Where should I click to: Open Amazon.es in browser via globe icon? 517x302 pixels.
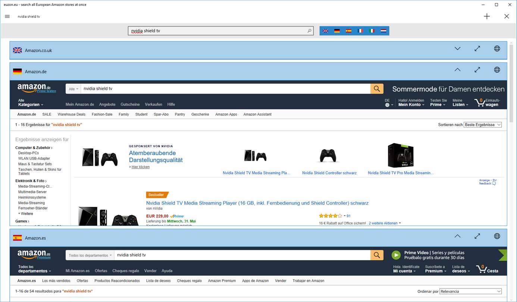pos(497,236)
